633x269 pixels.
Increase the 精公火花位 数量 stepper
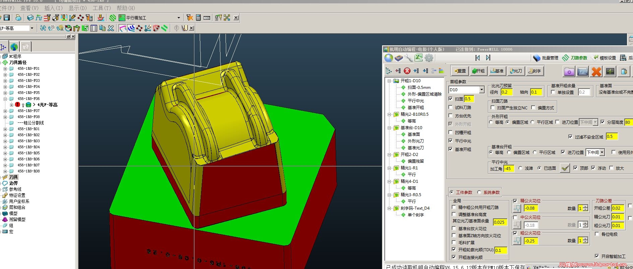585,207
